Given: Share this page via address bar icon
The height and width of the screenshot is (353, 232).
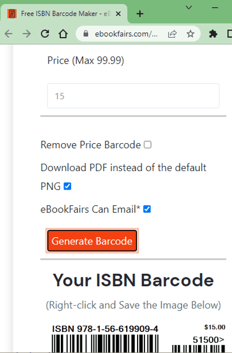Looking at the screenshot, I should click(x=172, y=34).
